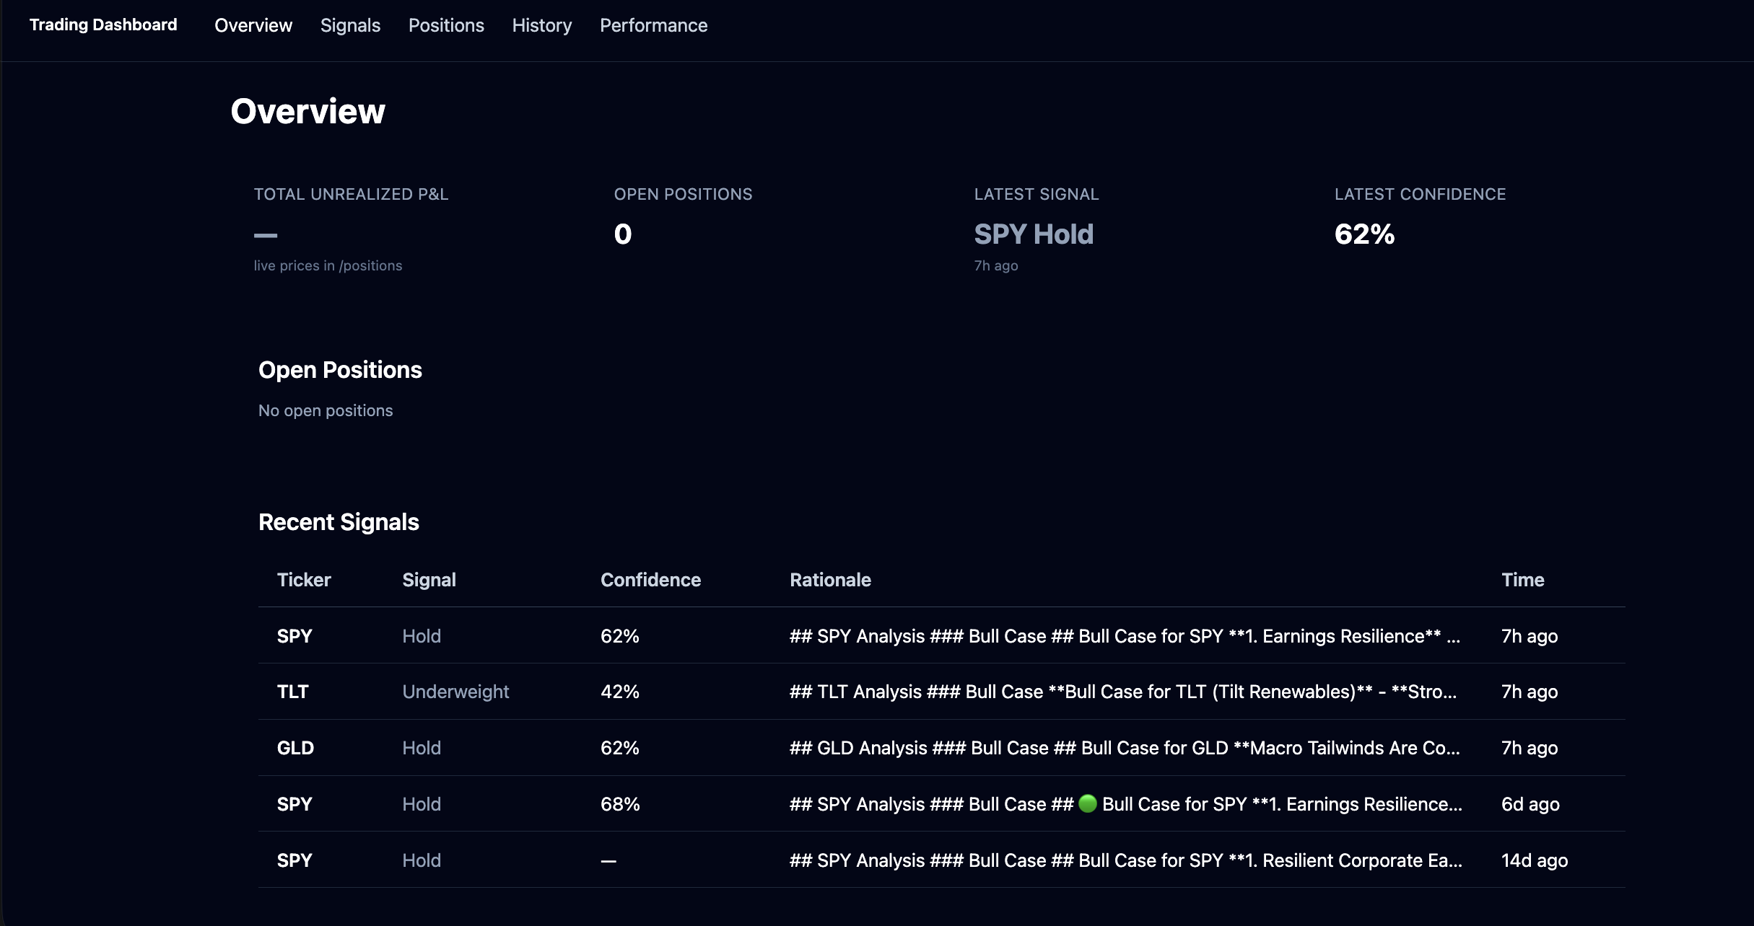
Task: Click the Recent Signals heading
Action: [x=339, y=522]
